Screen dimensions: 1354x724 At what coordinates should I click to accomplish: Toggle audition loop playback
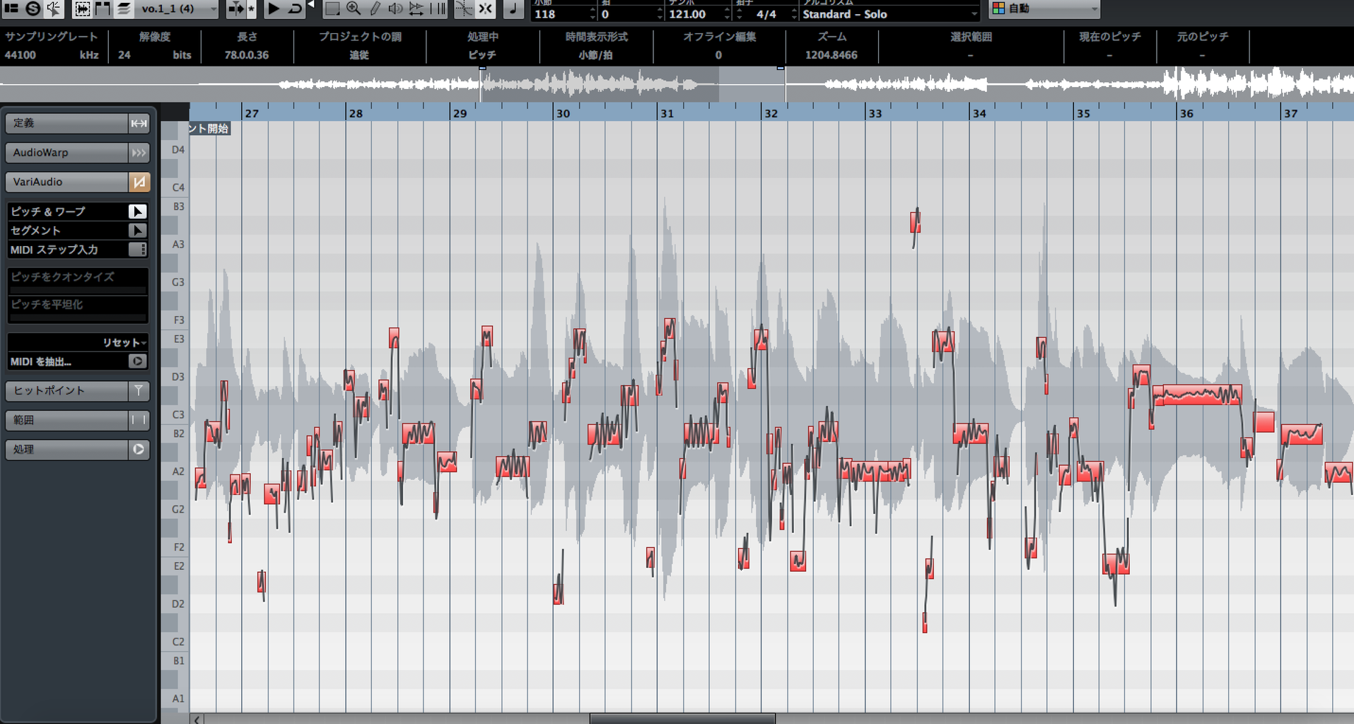click(x=295, y=8)
